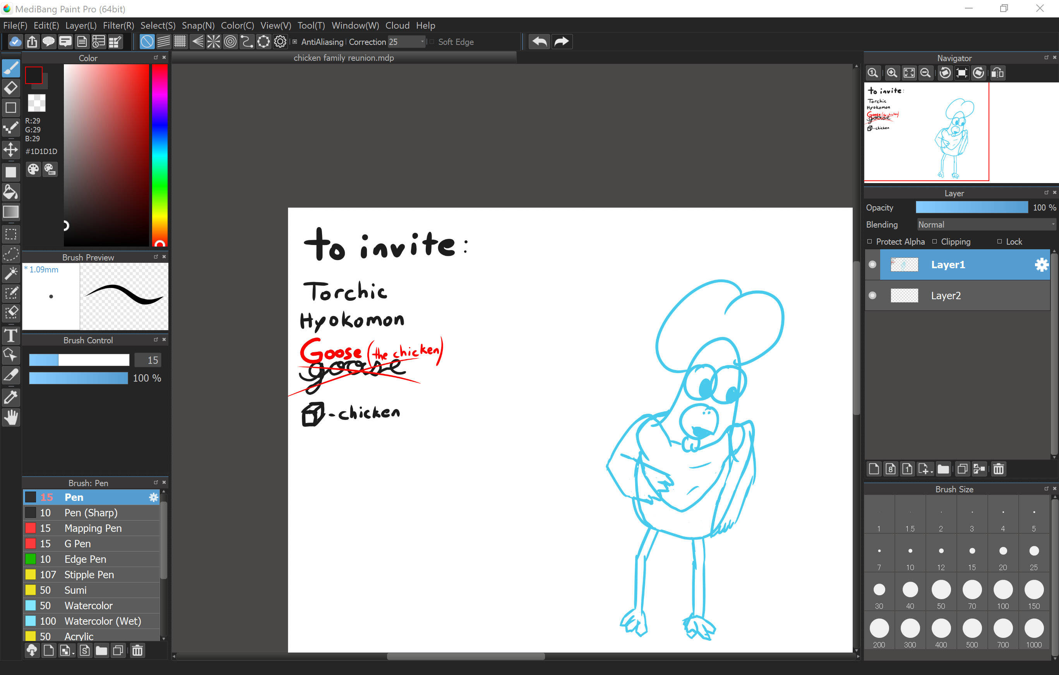The width and height of the screenshot is (1059, 675).
Task: Select the Move tool
Action: [11, 149]
